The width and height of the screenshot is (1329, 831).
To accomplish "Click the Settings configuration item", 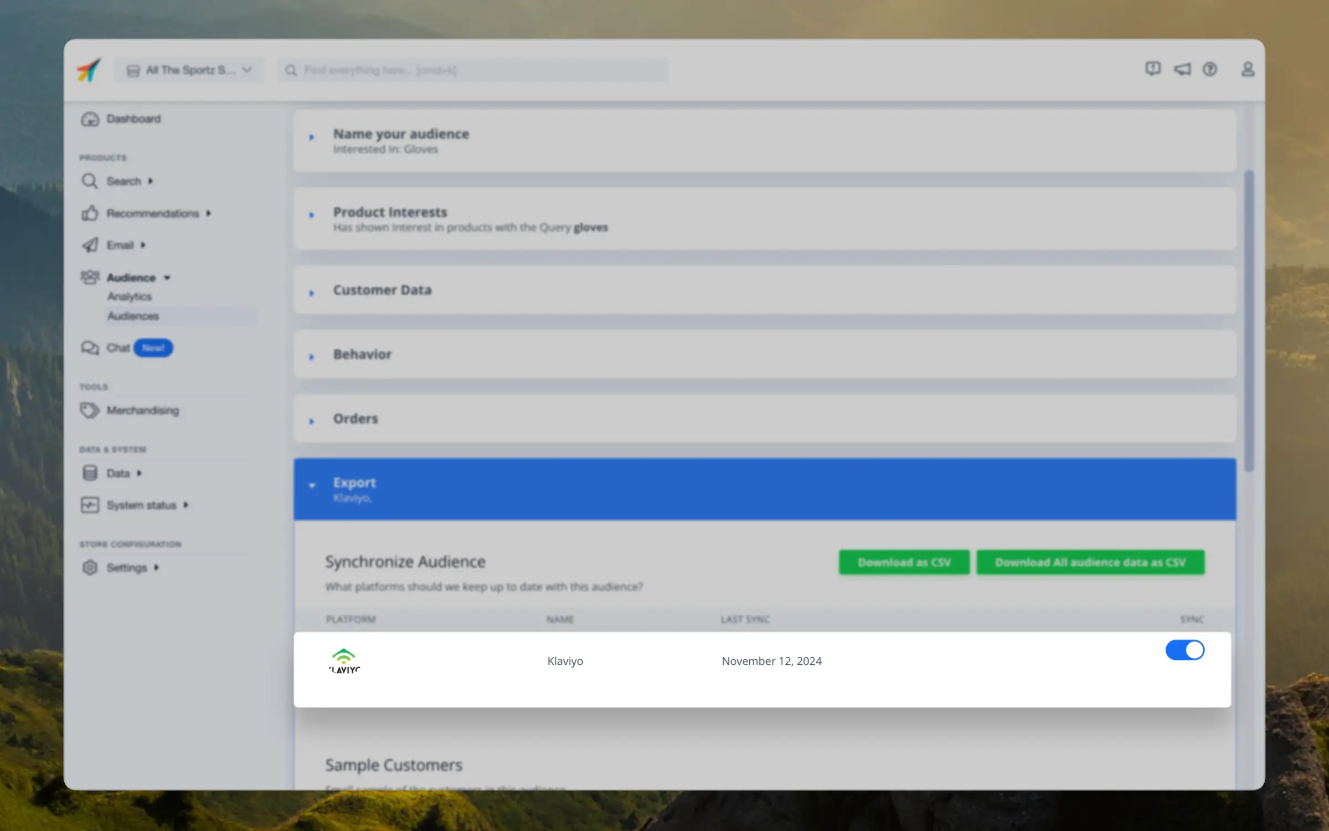I will [126, 567].
